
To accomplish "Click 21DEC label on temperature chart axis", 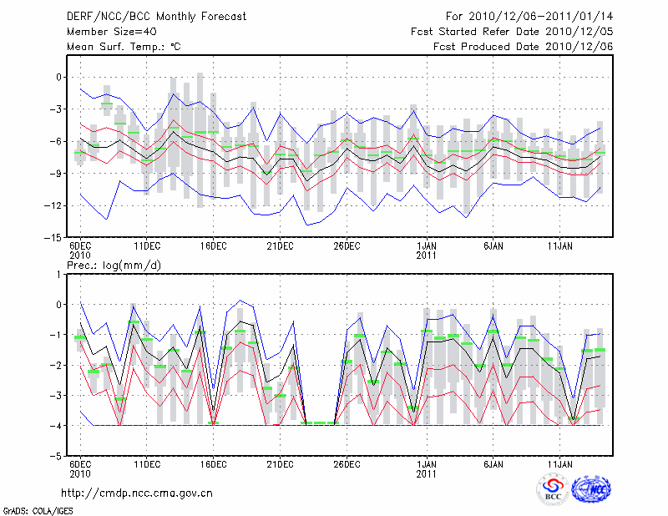I will 280,245.
